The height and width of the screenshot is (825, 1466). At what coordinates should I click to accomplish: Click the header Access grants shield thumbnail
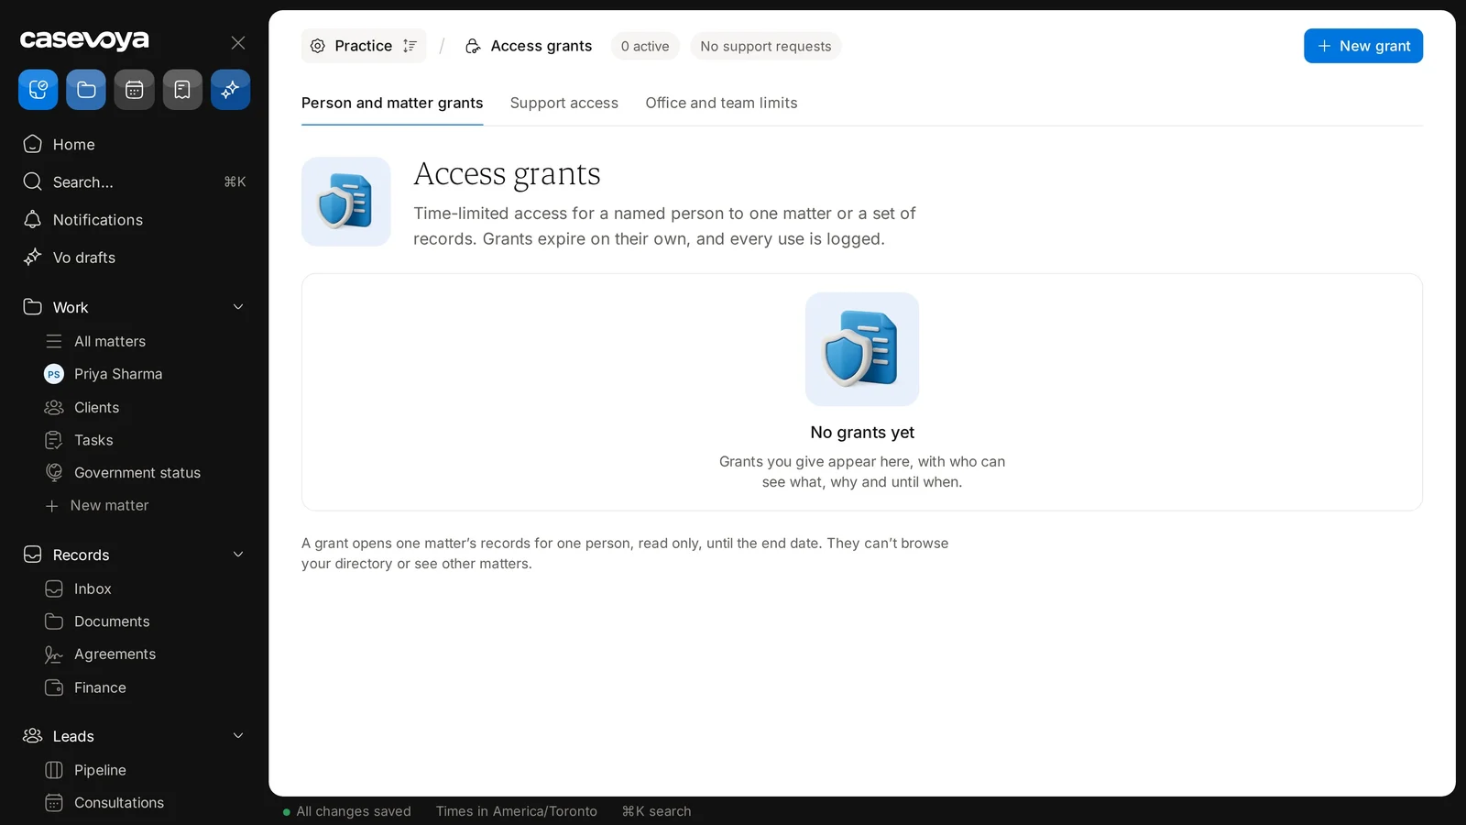tap(346, 202)
